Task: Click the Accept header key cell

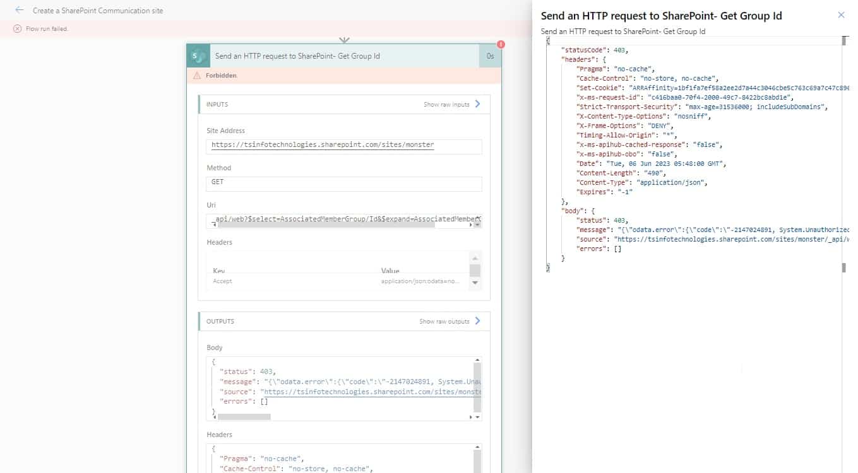Action: (222, 281)
